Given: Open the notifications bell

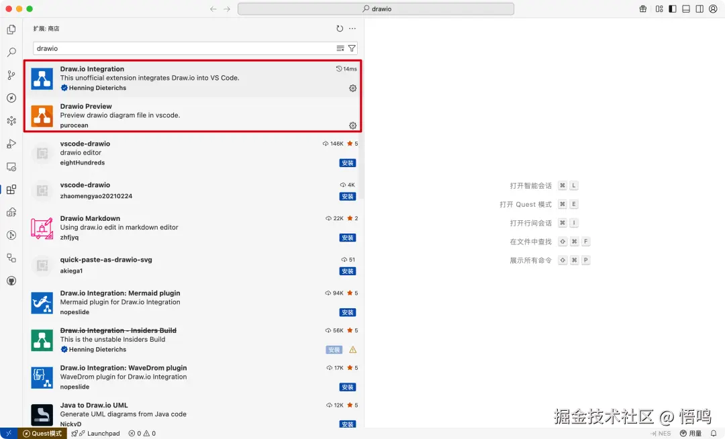Looking at the screenshot, I should tap(714, 434).
